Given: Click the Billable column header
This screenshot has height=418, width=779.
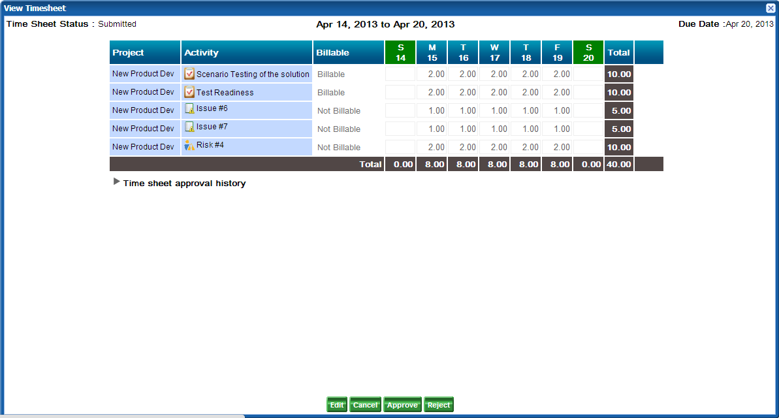Looking at the screenshot, I should 348,52.
